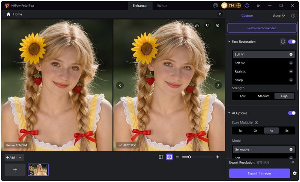
Task: Download the Realistic face model
Action: coord(291,71)
